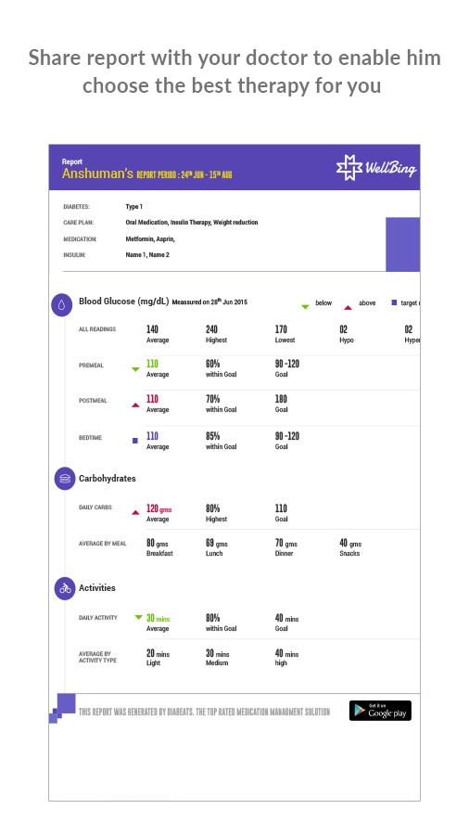469x835 pixels.
Task: Click the Blood Glucose droplet icon
Action: 62,305
